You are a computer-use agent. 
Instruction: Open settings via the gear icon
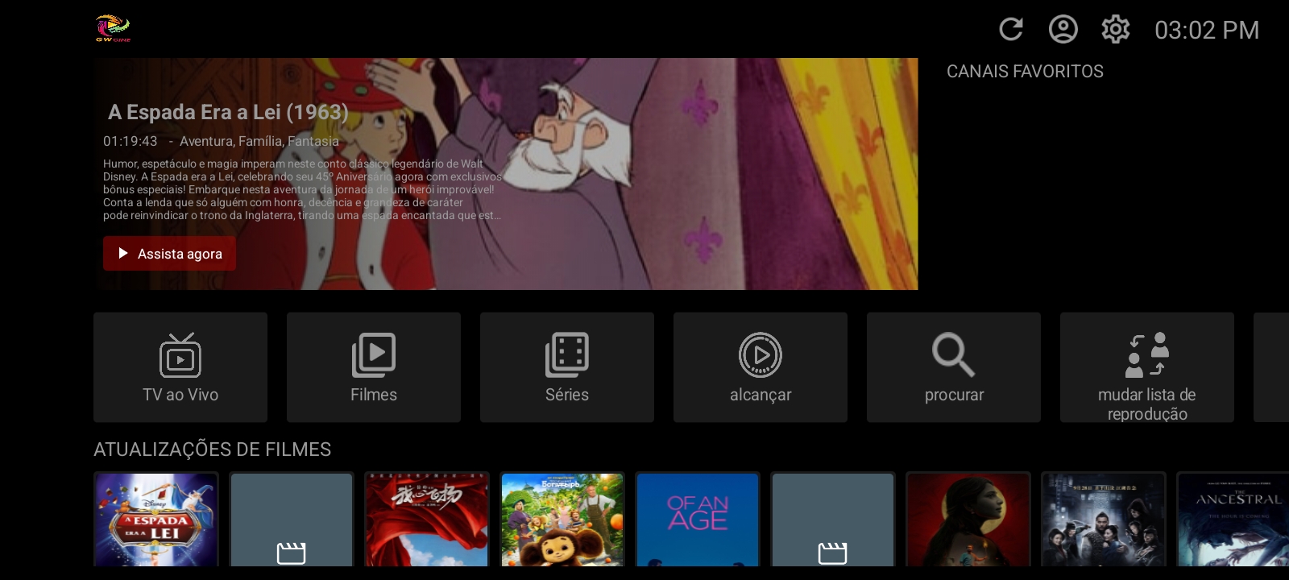click(x=1116, y=30)
